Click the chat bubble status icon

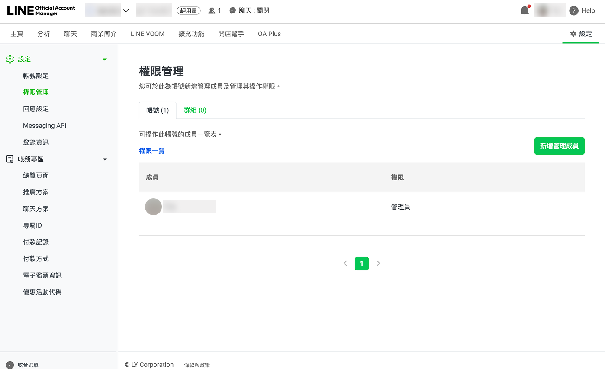coord(233,11)
